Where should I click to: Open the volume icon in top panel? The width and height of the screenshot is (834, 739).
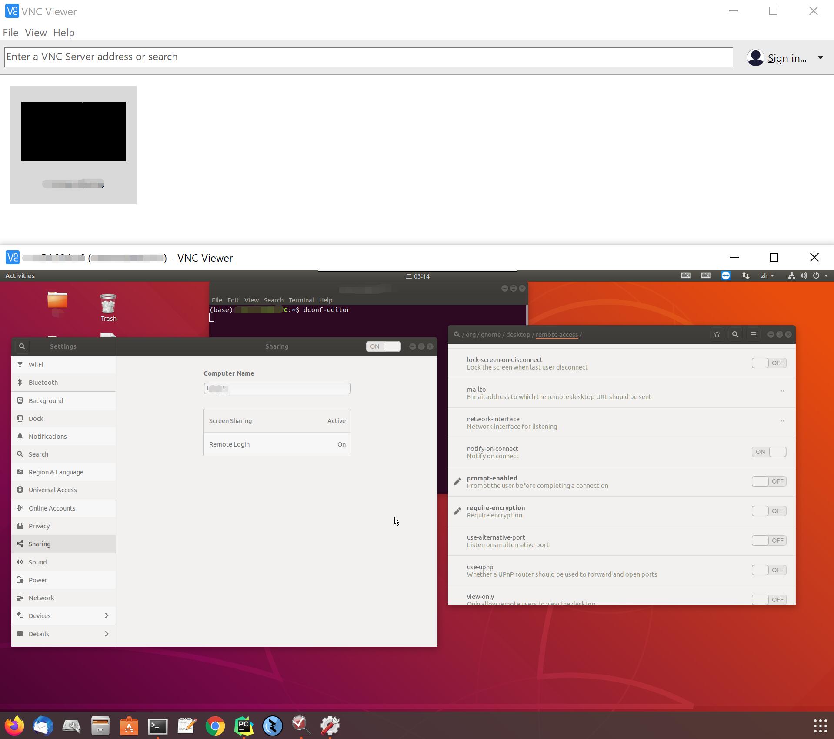pos(804,275)
